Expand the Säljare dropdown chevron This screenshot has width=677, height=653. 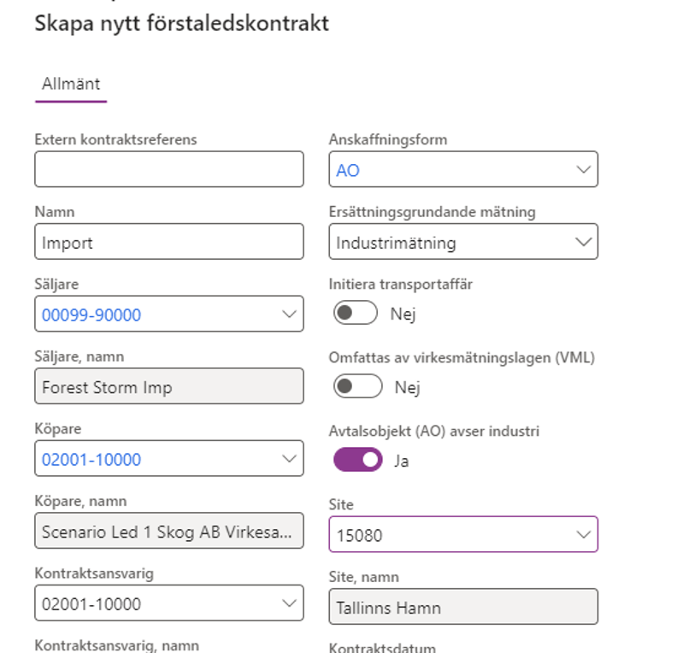pyautogui.click(x=289, y=315)
